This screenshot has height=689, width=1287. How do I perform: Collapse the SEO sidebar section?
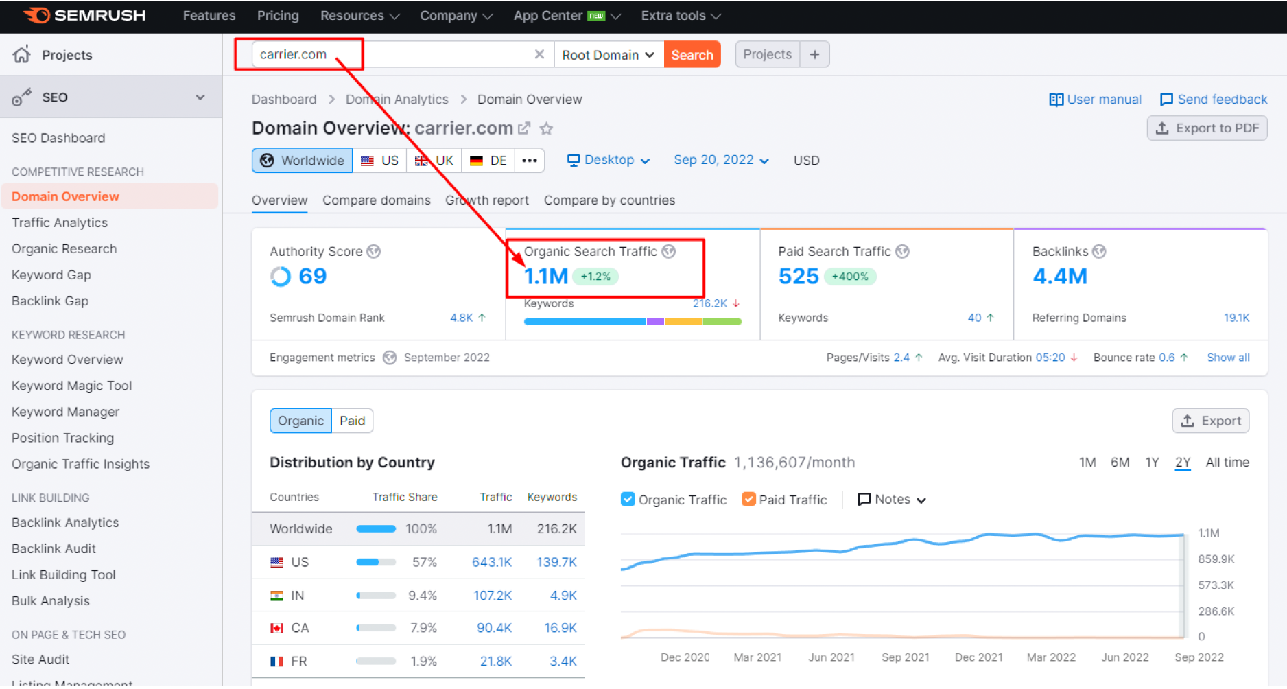pyautogui.click(x=200, y=97)
